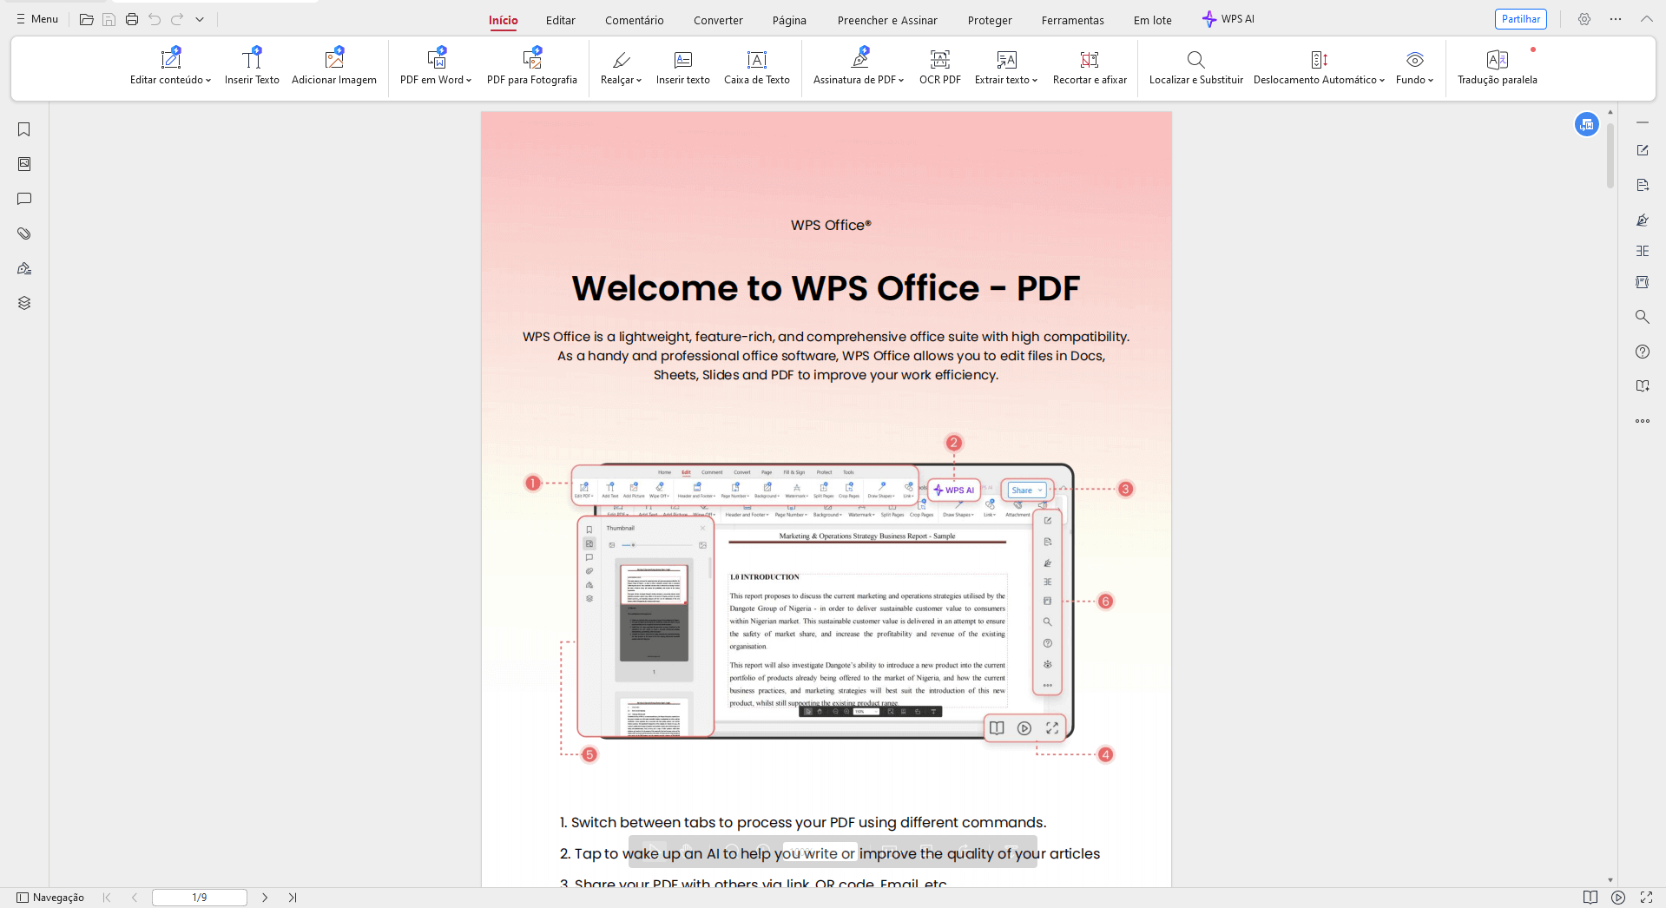Click the right sidebar search icon
Image resolution: width=1666 pixels, height=908 pixels.
click(1643, 317)
